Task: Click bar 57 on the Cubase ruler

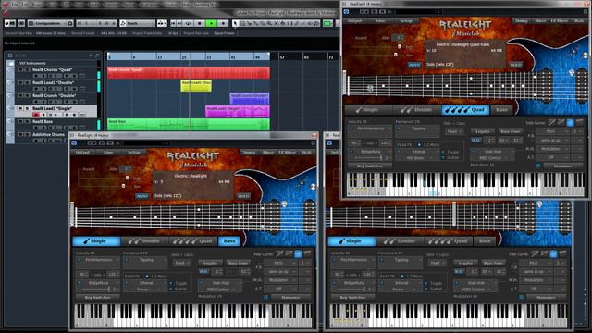Action: (x=282, y=57)
